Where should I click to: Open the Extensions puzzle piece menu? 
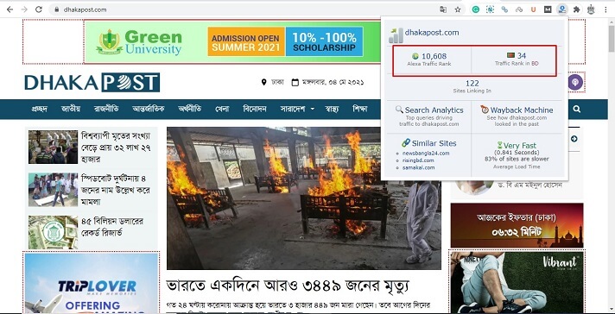point(577,9)
